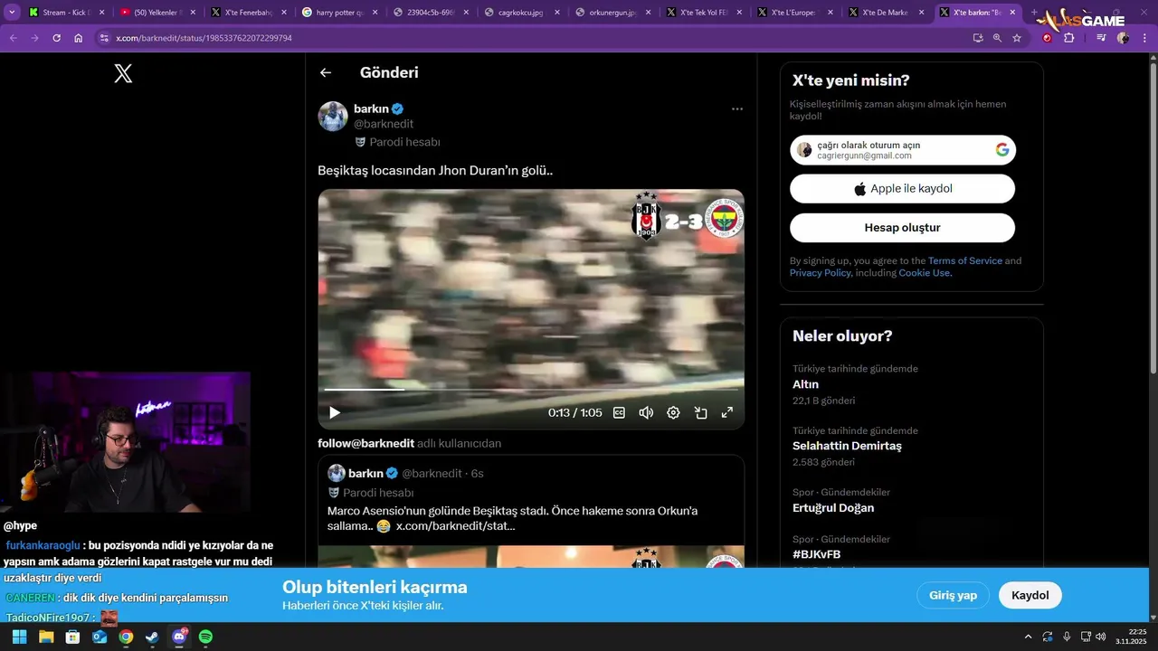Switch to the orkunergun.jpg tab
The width and height of the screenshot is (1158, 651).
pos(613,13)
